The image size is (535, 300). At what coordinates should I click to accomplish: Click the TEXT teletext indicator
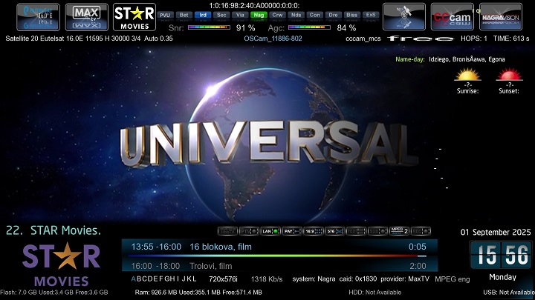[356, 231]
